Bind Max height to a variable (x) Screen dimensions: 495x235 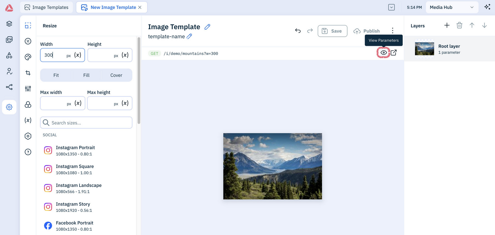(x=125, y=103)
